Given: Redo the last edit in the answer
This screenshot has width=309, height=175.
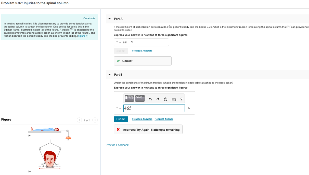Looking at the screenshot, I should coord(158,99).
